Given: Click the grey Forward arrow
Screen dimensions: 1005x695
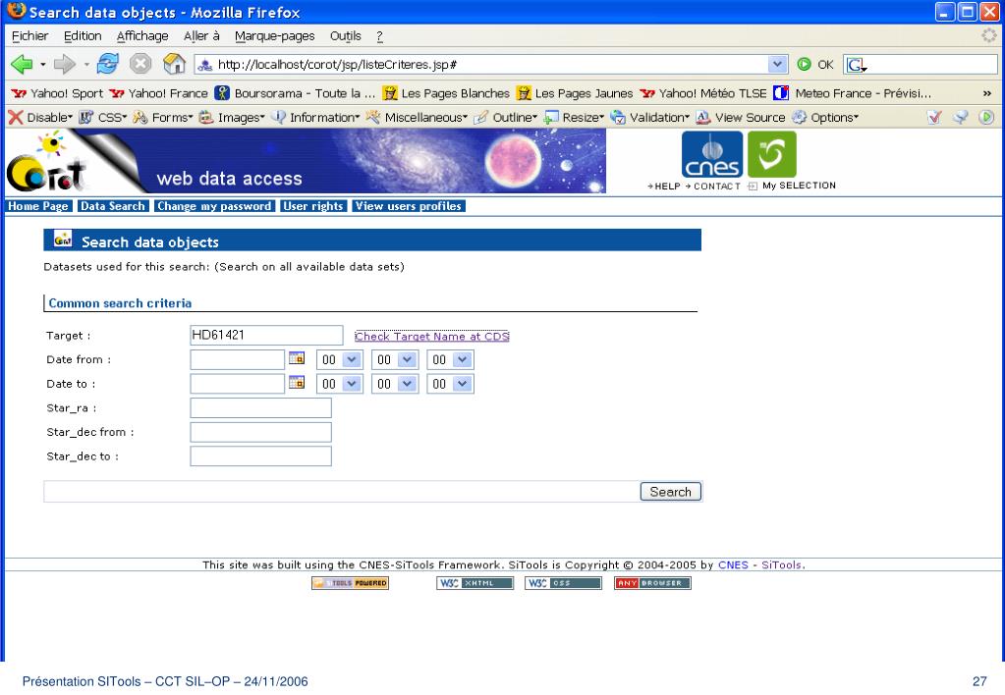Looking at the screenshot, I should click(x=64, y=64).
